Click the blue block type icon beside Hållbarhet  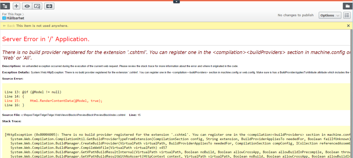(x=4, y=18)
